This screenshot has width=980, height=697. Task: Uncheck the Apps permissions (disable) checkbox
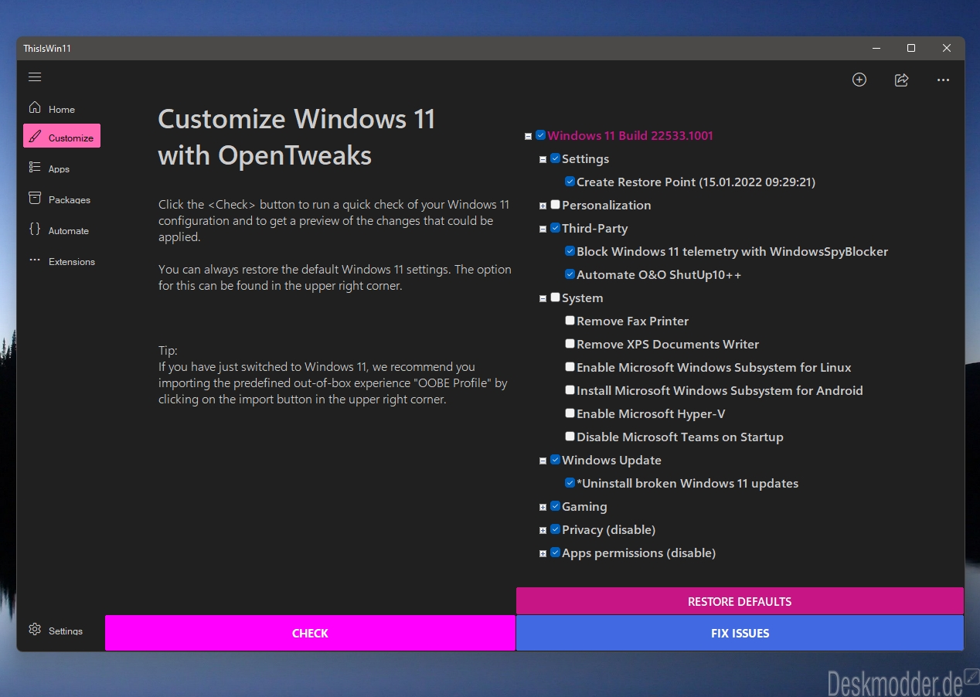click(555, 552)
